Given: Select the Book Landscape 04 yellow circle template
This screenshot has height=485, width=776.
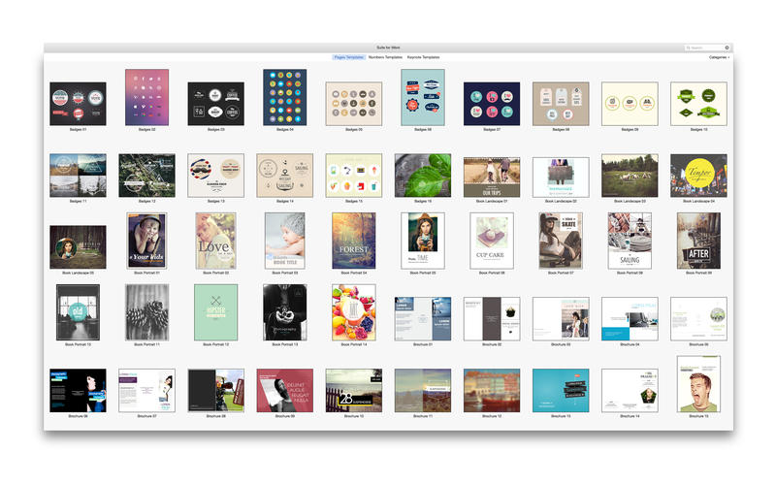Looking at the screenshot, I should (x=698, y=176).
